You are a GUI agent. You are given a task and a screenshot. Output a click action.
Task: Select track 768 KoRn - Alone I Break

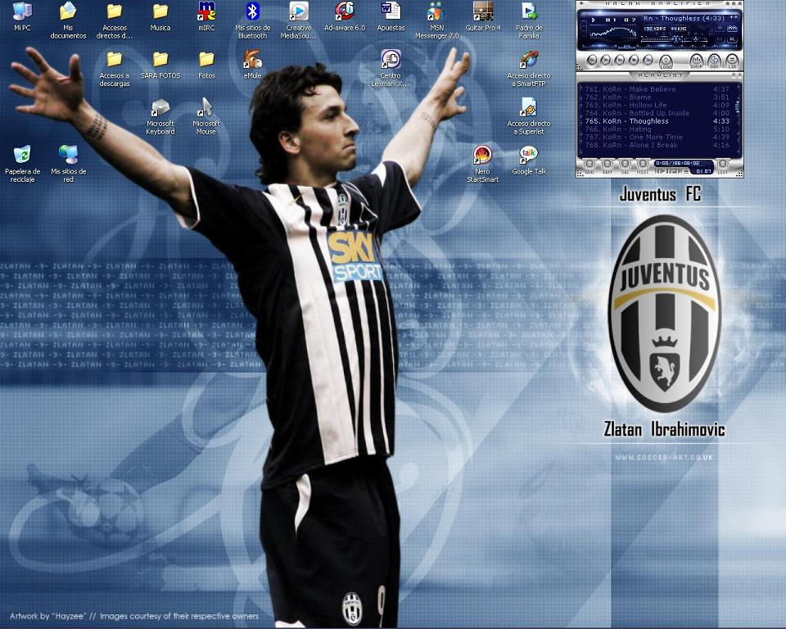tap(657, 146)
